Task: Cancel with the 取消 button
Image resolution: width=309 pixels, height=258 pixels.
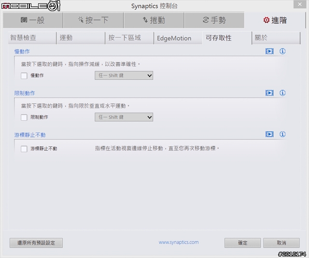Action: tap(281, 243)
